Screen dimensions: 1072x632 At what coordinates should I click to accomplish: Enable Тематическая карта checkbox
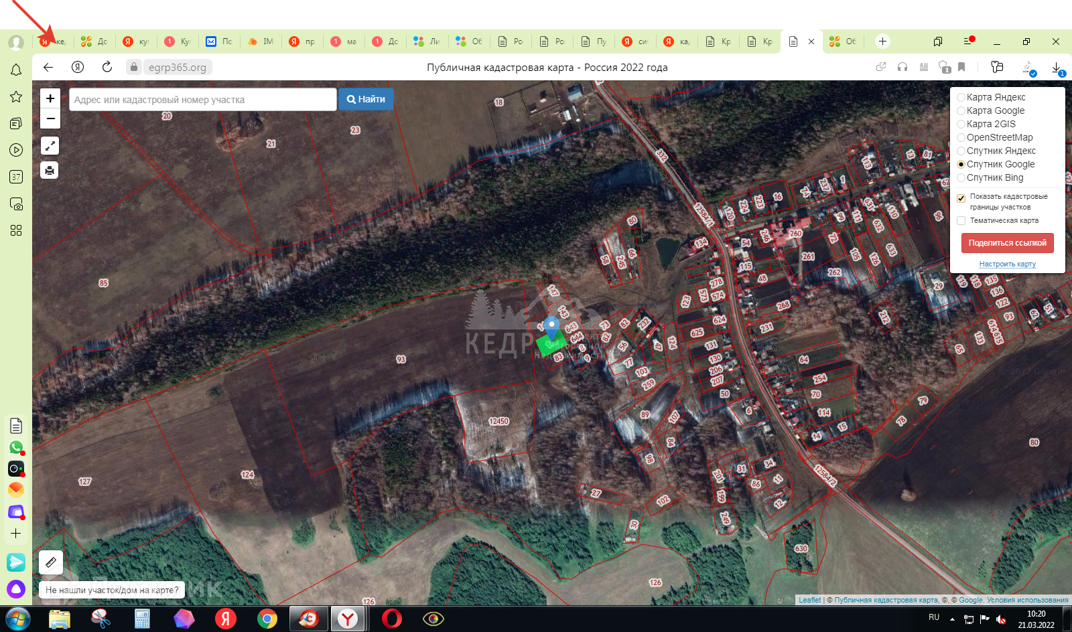[x=961, y=220]
